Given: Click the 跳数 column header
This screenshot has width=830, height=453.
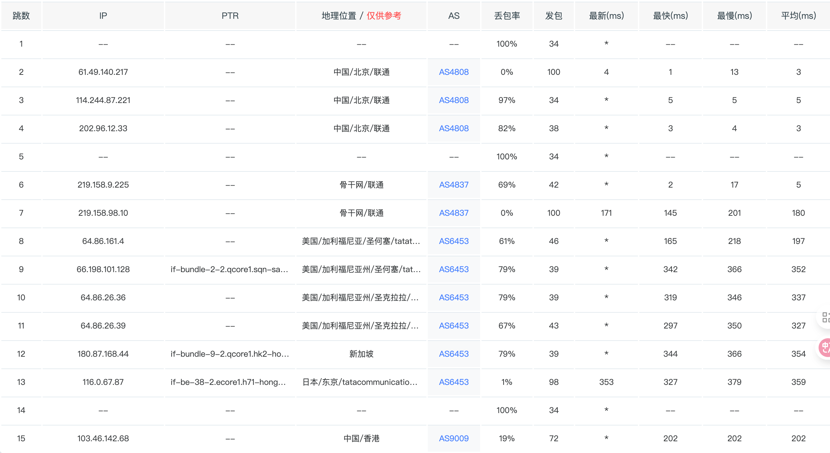Looking at the screenshot, I should pyautogui.click(x=21, y=16).
